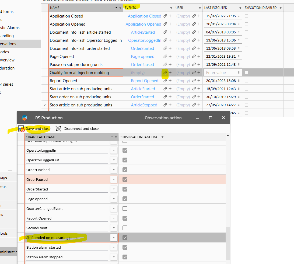Open filter icon on OBSERVATIONHANDLING column

pos(162,137)
